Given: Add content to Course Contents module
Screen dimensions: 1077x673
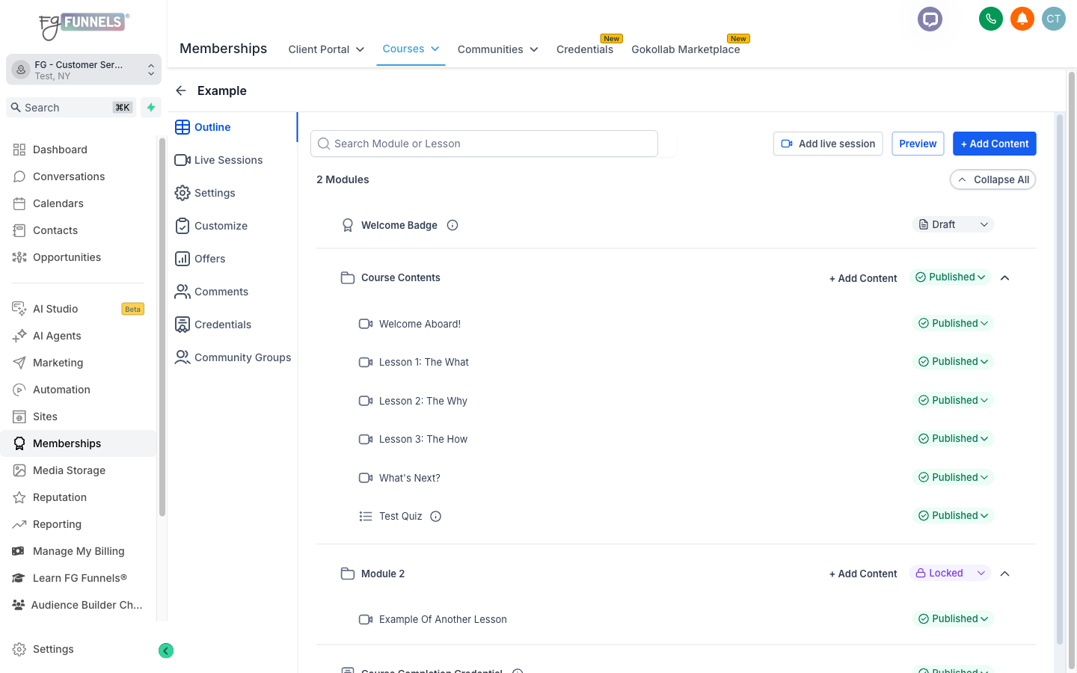Looking at the screenshot, I should (863, 278).
